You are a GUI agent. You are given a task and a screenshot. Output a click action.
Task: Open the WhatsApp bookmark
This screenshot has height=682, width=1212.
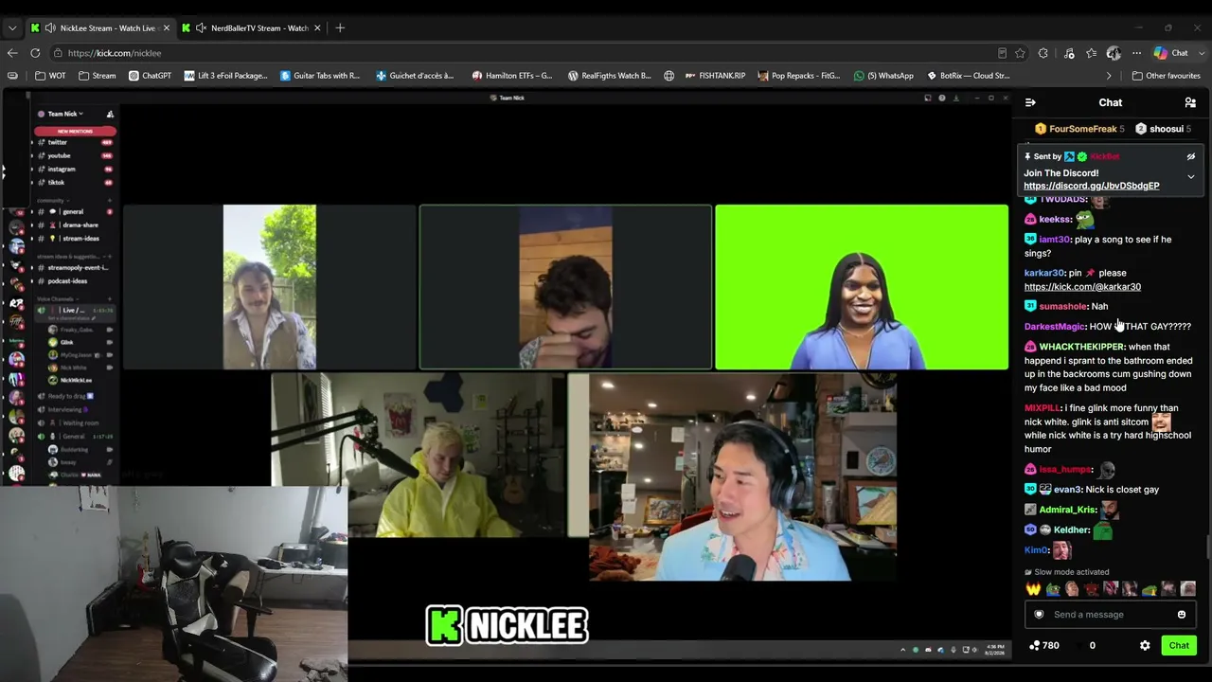tap(883, 76)
